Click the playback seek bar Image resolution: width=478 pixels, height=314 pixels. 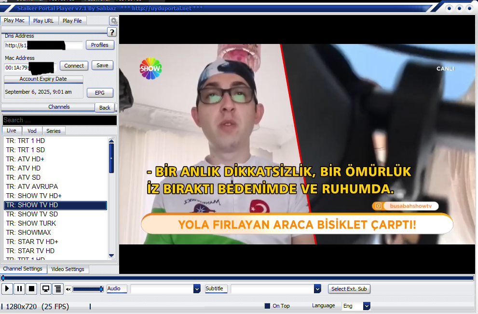237,278
